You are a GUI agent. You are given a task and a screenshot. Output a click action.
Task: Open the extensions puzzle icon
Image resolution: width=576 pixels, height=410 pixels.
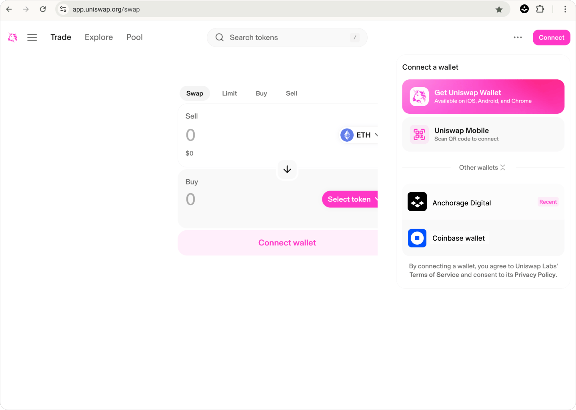click(x=540, y=9)
